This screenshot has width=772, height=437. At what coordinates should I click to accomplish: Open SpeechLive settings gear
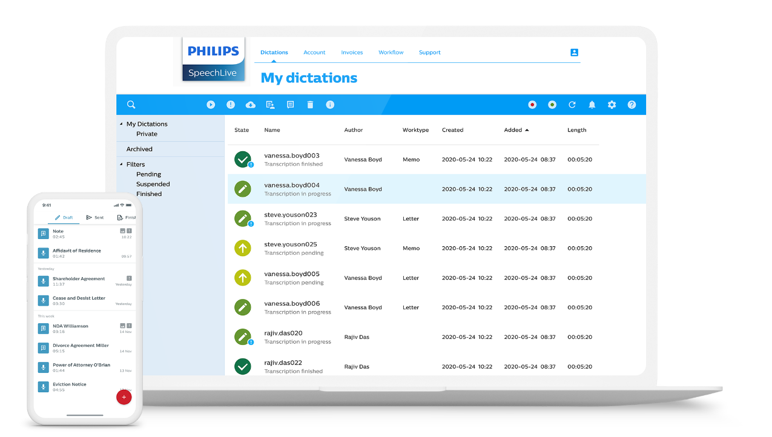[x=612, y=104]
